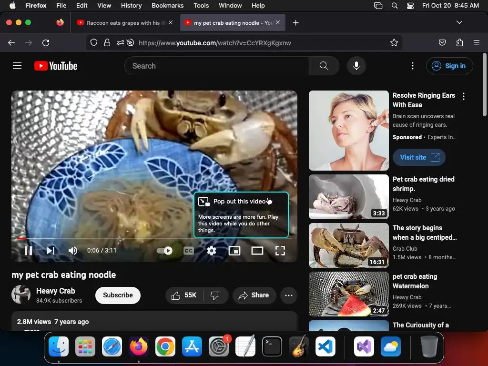Dislike this video
The width and height of the screenshot is (488, 366).
(x=215, y=295)
